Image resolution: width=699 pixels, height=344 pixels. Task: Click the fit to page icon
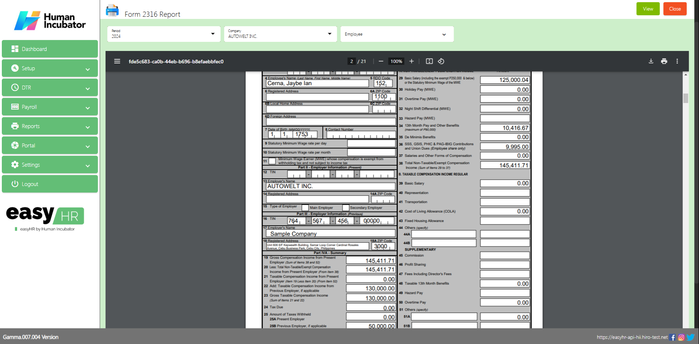(x=430, y=61)
